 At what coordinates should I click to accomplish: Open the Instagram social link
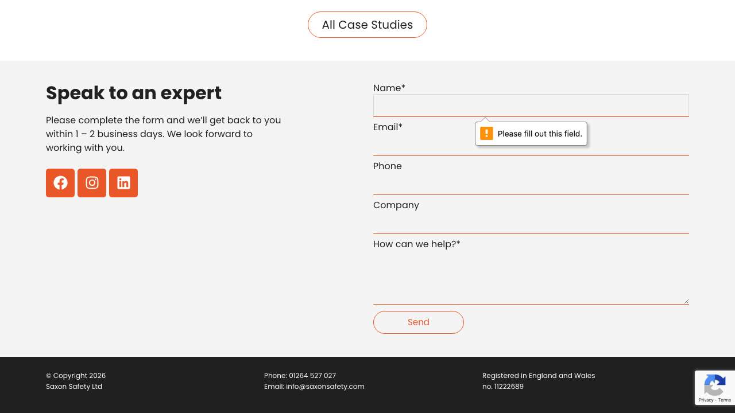pos(92,183)
